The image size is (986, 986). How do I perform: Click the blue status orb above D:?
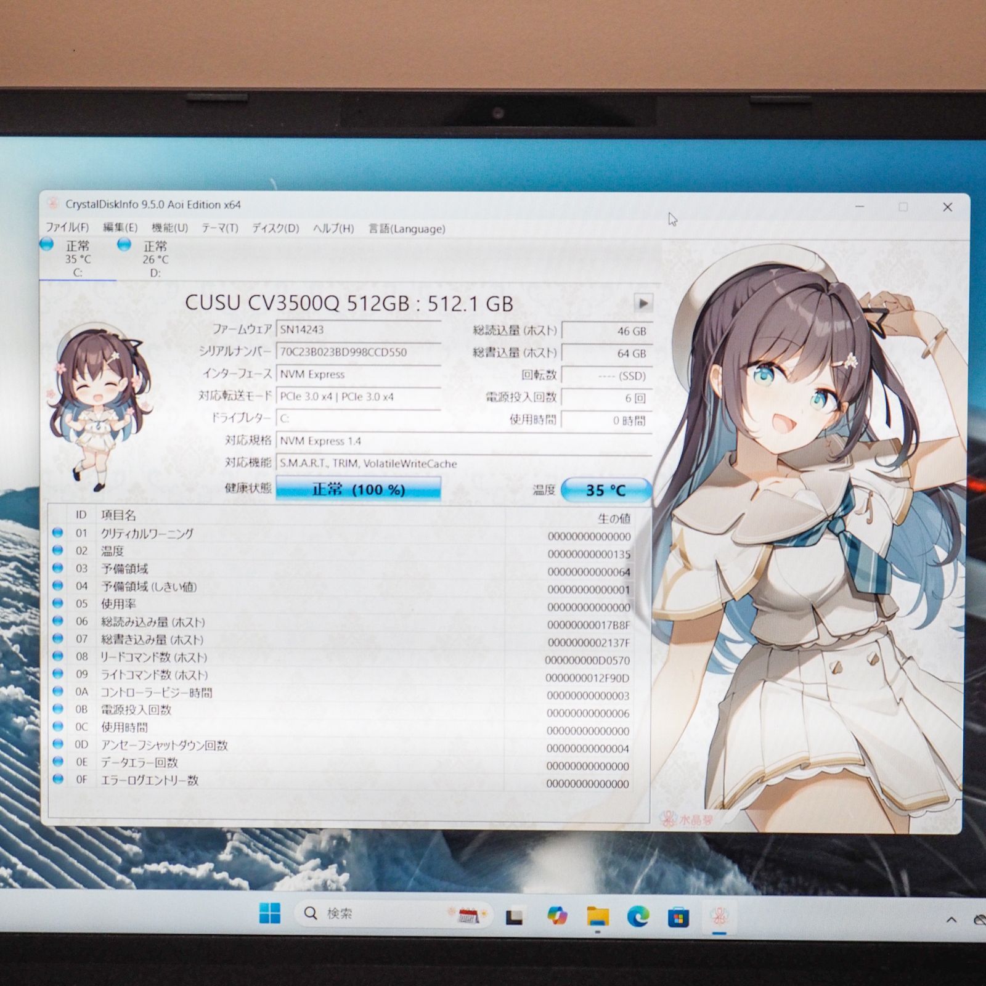[124, 245]
